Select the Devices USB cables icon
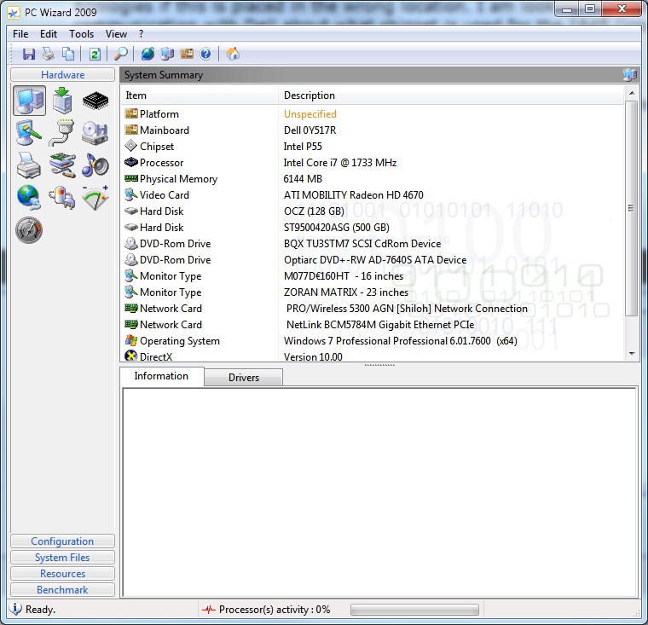 point(62,165)
